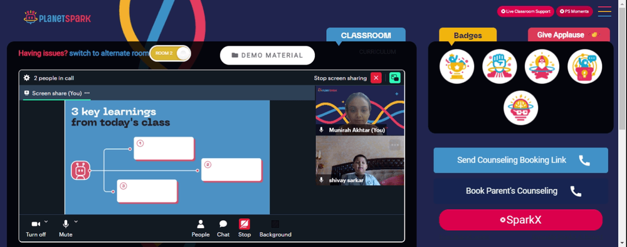Screen dimensions: 627x247
Task: Award the trophy star badge
Action: pyautogui.click(x=456, y=66)
